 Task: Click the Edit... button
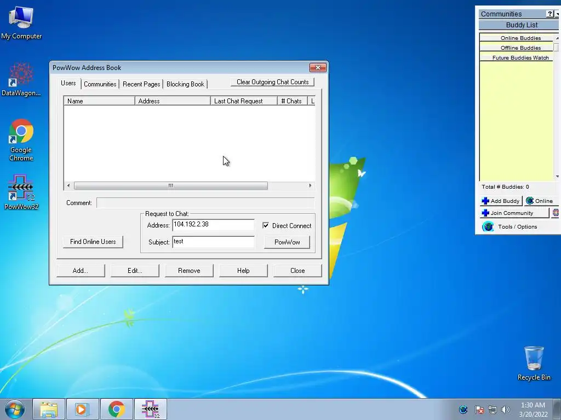tap(135, 271)
